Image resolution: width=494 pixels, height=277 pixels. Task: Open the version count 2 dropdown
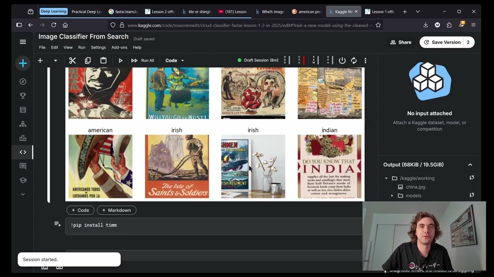(x=468, y=42)
